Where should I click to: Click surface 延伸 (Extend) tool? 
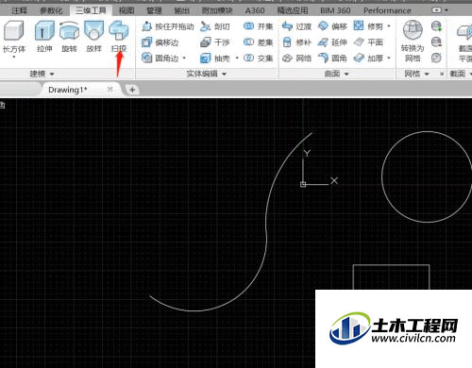(332, 42)
